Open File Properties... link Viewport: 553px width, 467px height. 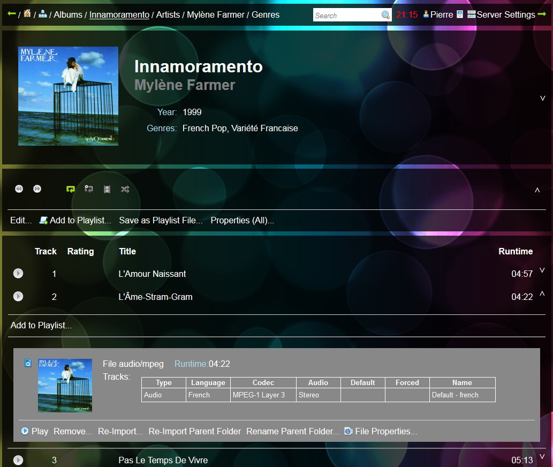point(386,431)
